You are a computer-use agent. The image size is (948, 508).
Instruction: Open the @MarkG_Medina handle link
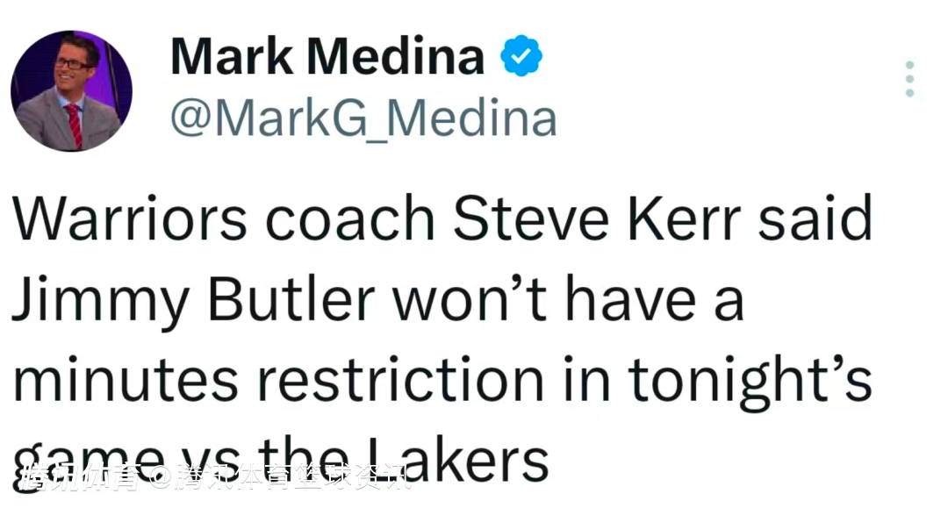click(363, 119)
